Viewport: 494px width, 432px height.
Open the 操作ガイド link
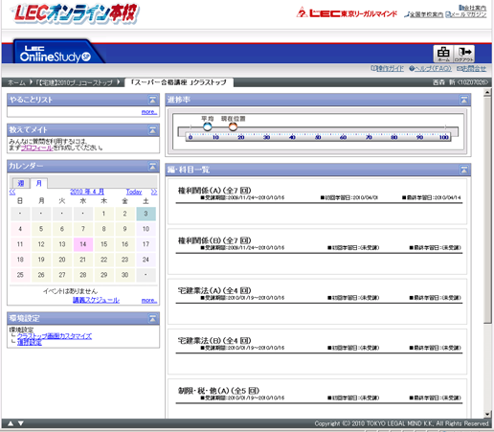[x=387, y=68]
